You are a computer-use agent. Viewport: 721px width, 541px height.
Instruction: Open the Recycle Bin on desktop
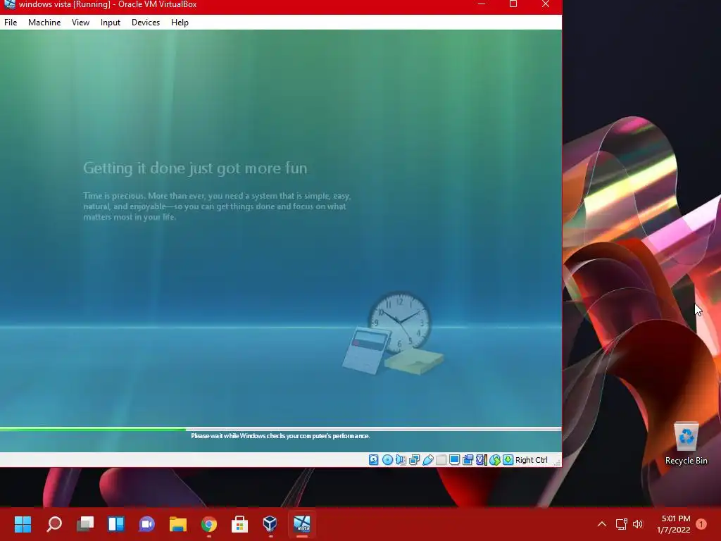pyautogui.click(x=686, y=443)
